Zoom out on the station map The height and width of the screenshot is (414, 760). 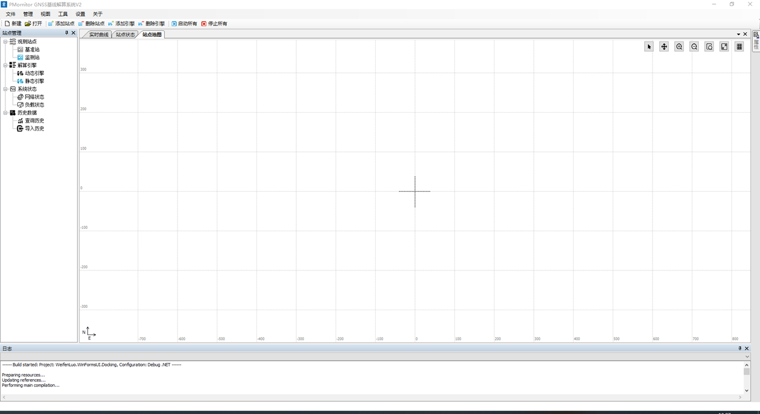694,46
